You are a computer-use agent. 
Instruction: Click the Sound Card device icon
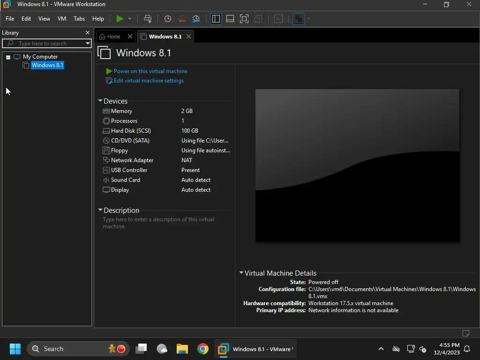[106, 180]
